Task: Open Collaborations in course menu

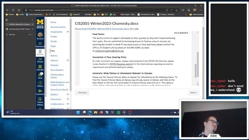Action: (x=57, y=104)
